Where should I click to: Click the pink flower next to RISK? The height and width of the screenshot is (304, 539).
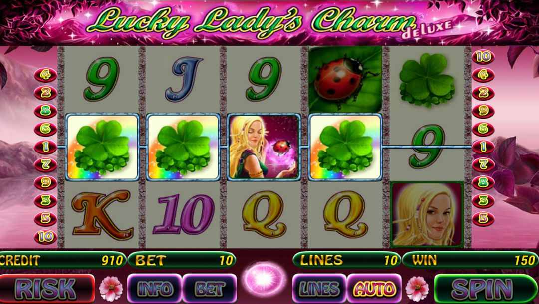point(111,289)
